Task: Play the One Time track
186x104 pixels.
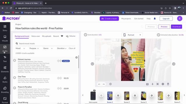Action: coord(15,78)
